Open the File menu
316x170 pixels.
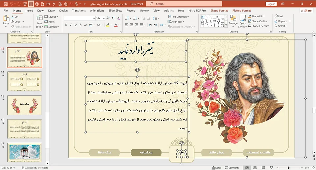6,11
